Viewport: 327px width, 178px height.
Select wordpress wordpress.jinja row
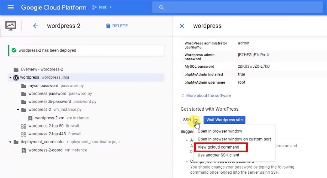point(86,77)
